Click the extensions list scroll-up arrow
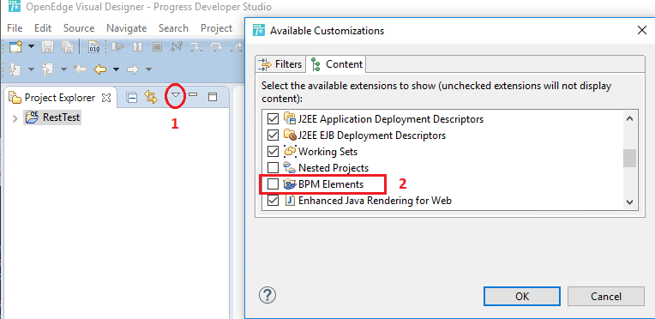The image size is (655, 319). click(x=629, y=118)
